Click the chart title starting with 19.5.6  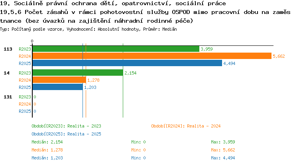[x=145, y=16]
